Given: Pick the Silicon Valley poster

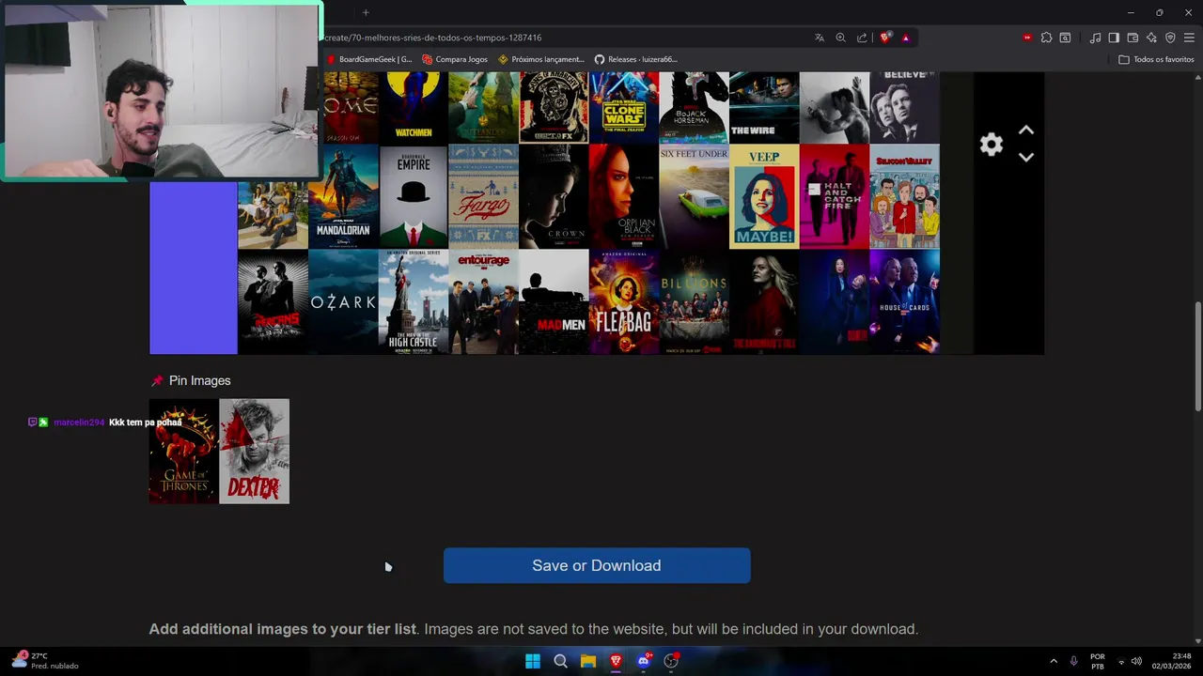Looking at the screenshot, I should tap(904, 196).
